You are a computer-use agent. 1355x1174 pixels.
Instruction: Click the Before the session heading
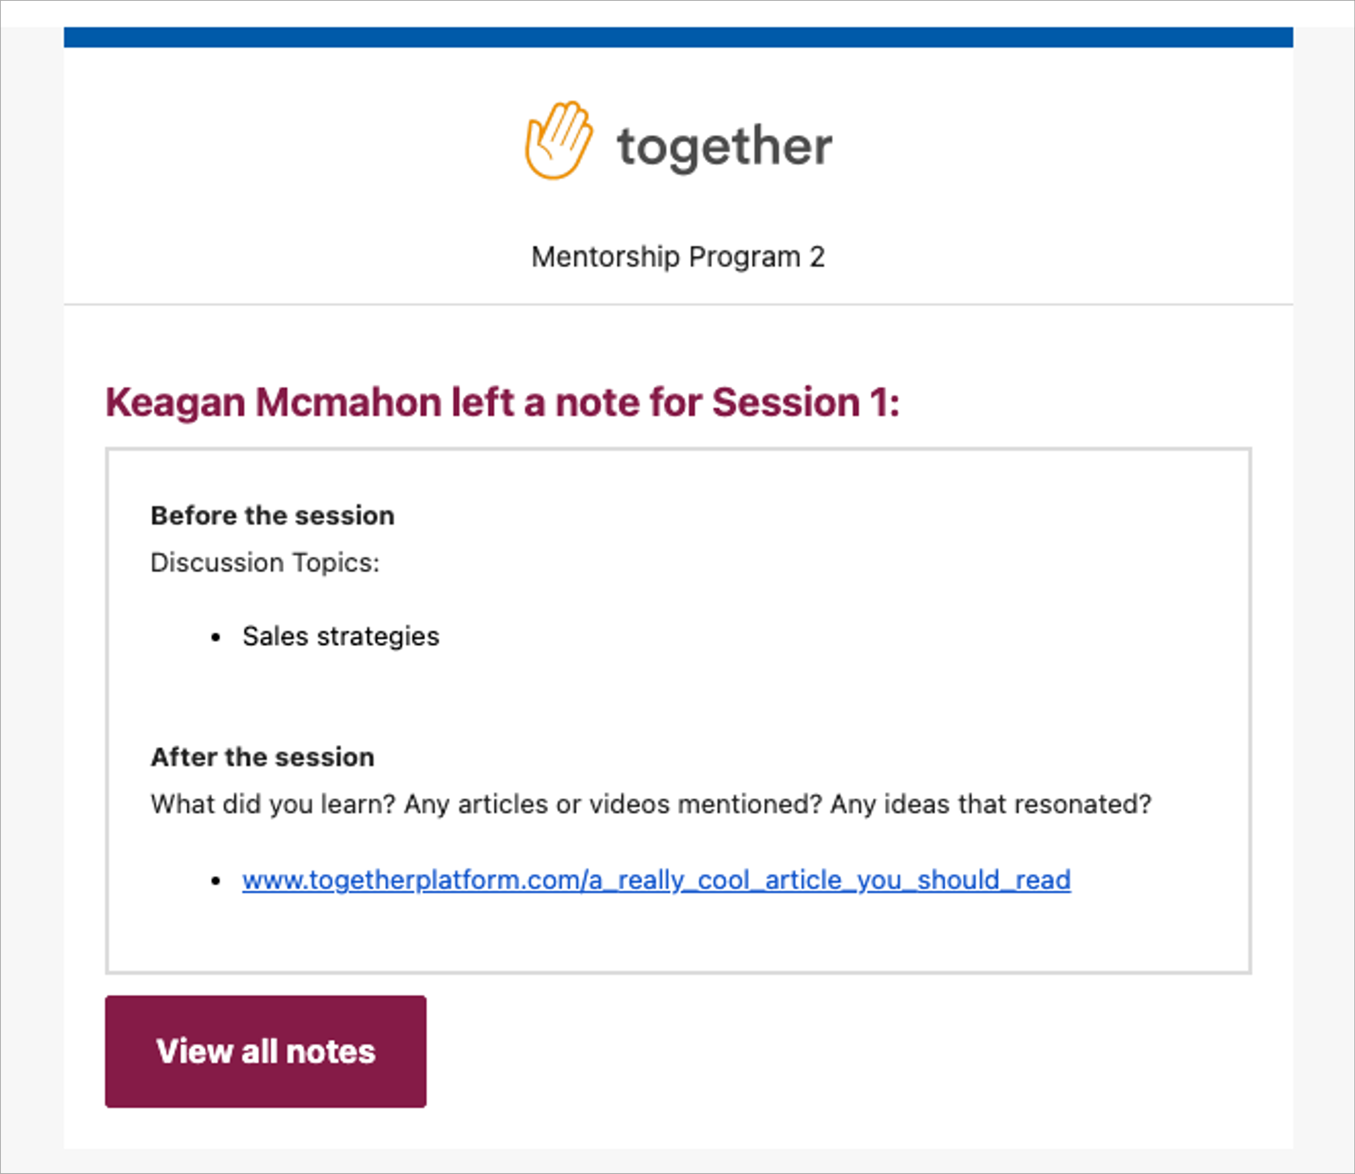click(x=273, y=516)
